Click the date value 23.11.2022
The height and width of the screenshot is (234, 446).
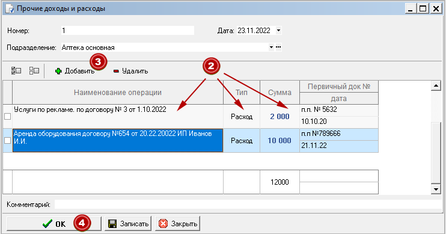(254, 31)
